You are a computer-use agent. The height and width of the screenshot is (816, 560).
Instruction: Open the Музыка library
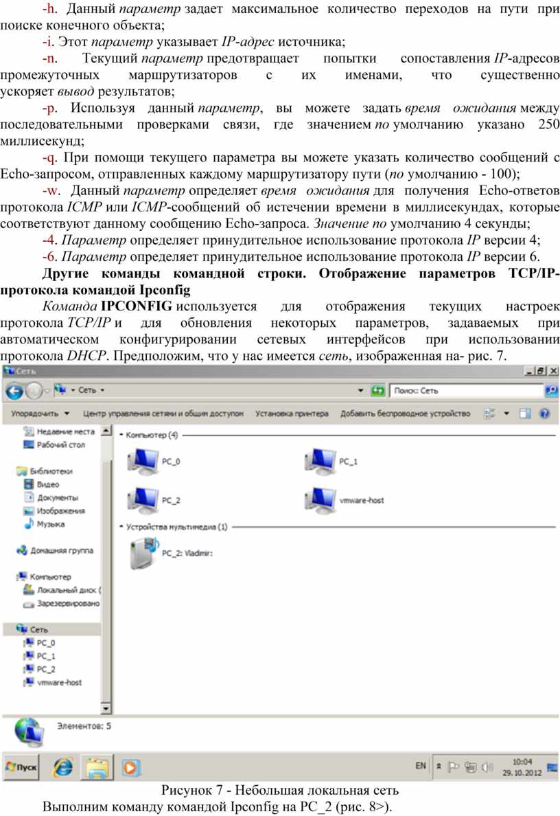coord(44,525)
